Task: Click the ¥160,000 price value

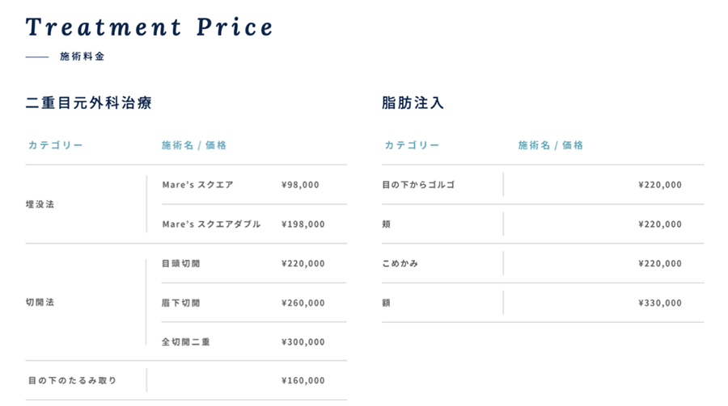Action: point(303,380)
